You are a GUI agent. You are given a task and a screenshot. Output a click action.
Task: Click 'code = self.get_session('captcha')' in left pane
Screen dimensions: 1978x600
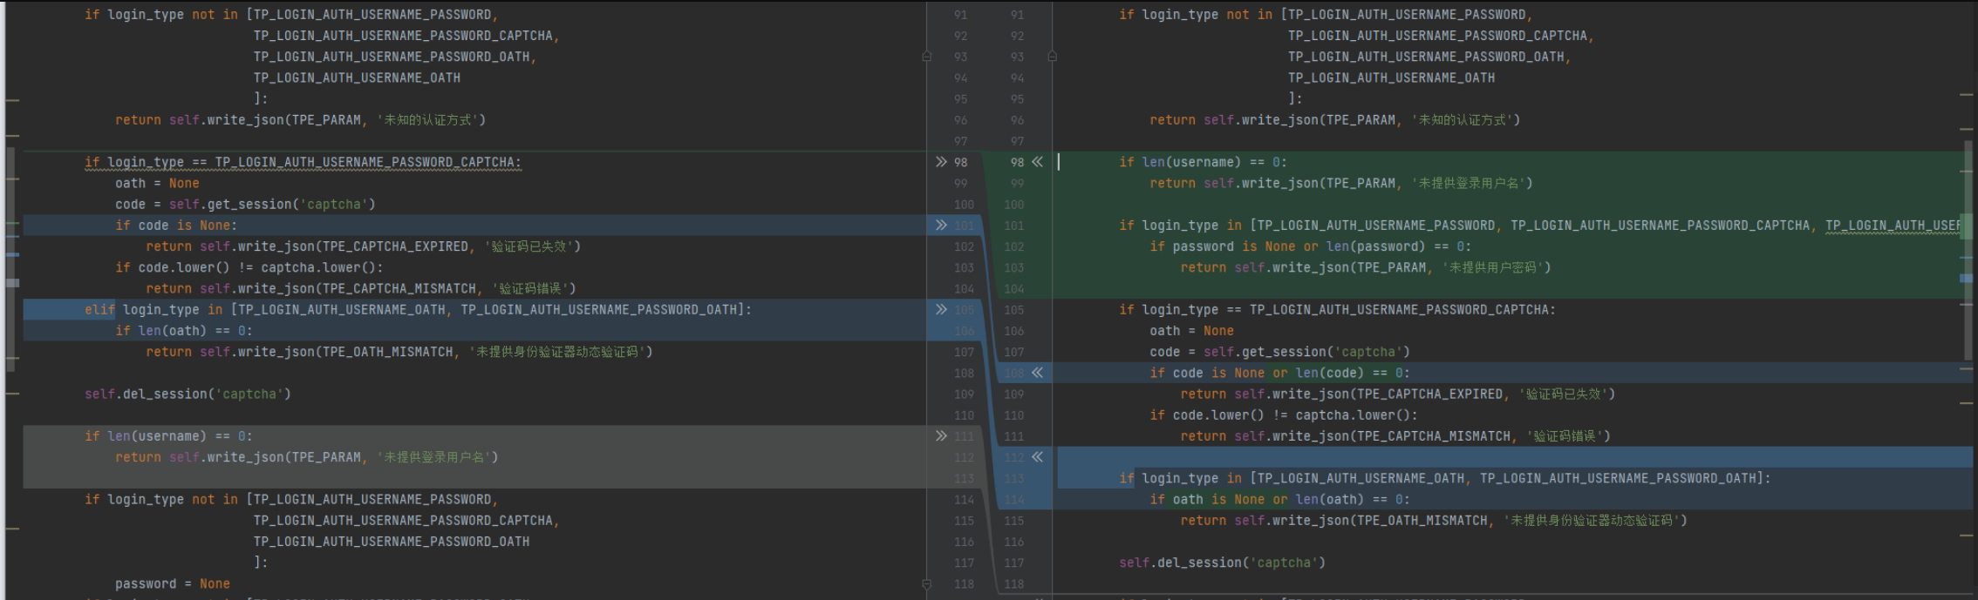245,205
